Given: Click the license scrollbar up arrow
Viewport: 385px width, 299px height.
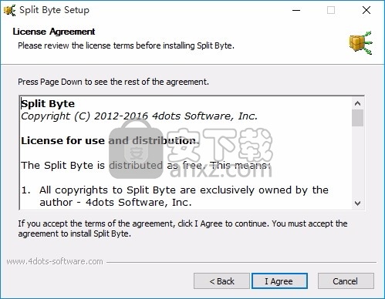Looking at the screenshot, I should pyautogui.click(x=357, y=103).
